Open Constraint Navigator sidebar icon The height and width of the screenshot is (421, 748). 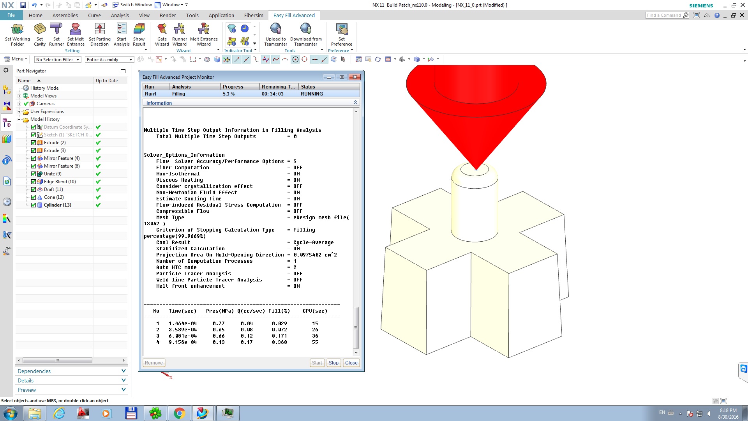pyautogui.click(x=7, y=106)
